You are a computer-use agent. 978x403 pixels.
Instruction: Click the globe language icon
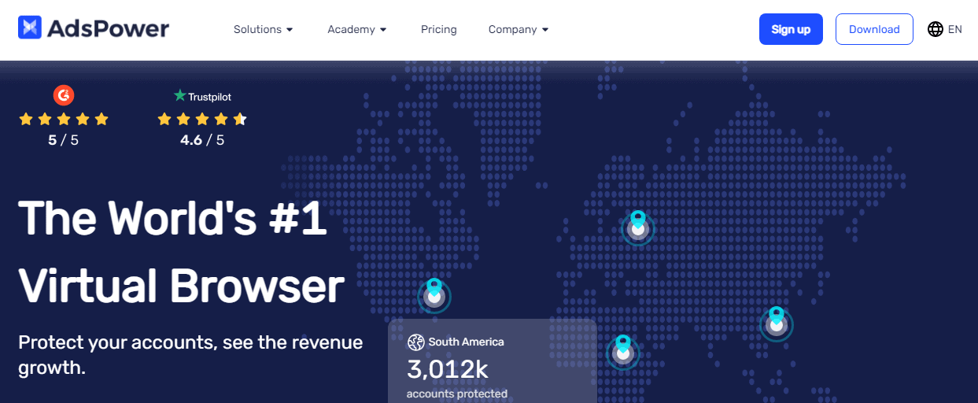coord(936,29)
